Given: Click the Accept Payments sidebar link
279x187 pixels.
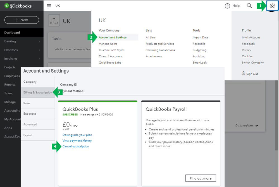Looking at the screenshot, I should 13,136.
